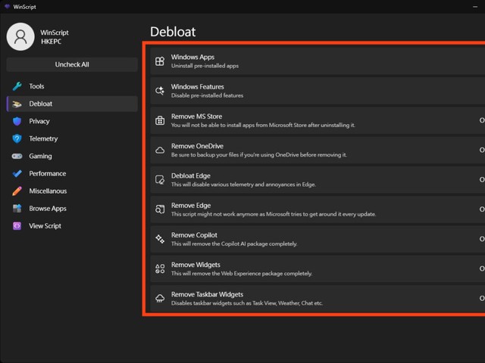This screenshot has height=363, width=485.
Task: Minimize the WinScript window
Action: [475, 7]
